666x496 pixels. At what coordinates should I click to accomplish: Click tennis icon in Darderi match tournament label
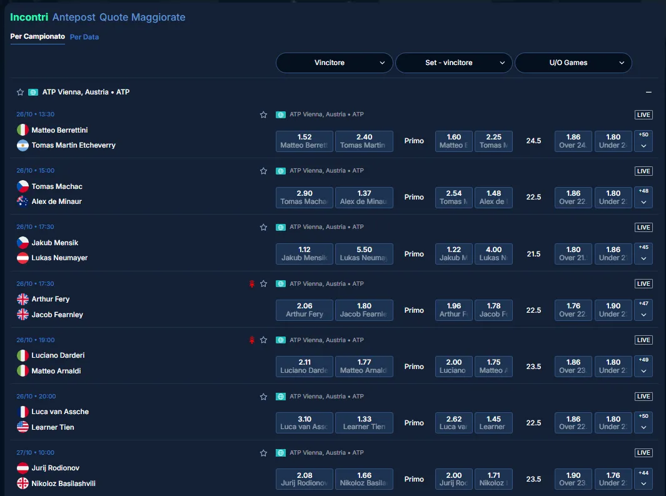281,340
